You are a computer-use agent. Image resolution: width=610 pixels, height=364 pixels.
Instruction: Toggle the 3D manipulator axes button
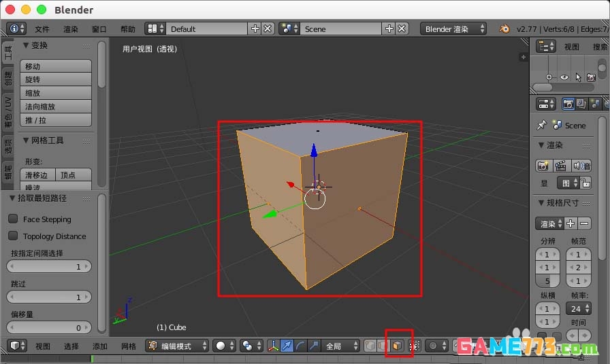[x=273, y=346]
